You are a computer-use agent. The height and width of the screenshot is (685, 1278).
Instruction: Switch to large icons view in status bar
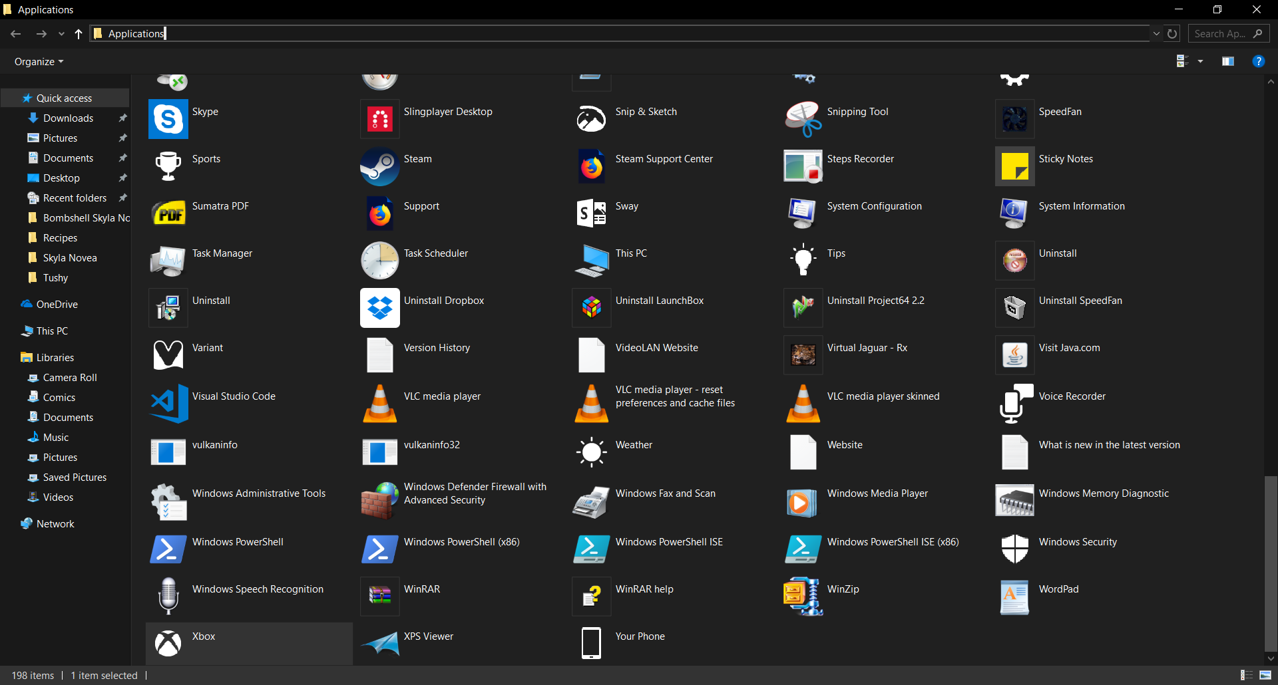pyautogui.click(x=1265, y=675)
